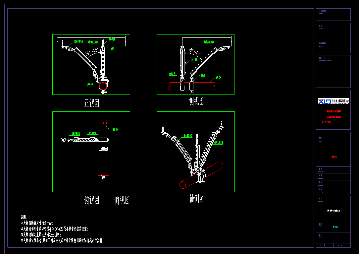Image resolution: width=359 pixels, height=254 pixels.
Task: Select the green pipe label beside the top-view pipe
Action: point(115,129)
